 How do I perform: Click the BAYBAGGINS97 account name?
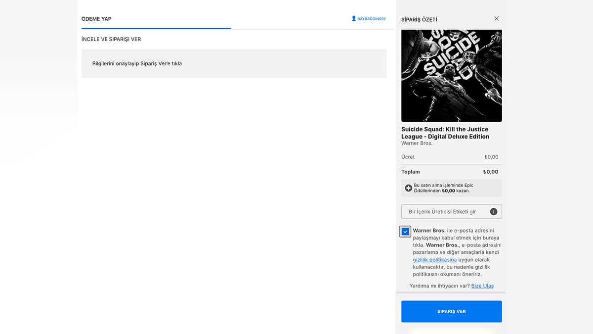tap(371, 19)
